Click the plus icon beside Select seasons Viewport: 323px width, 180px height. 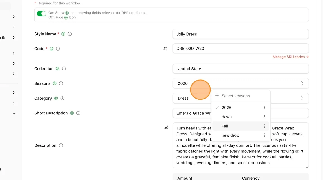[217, 96]
